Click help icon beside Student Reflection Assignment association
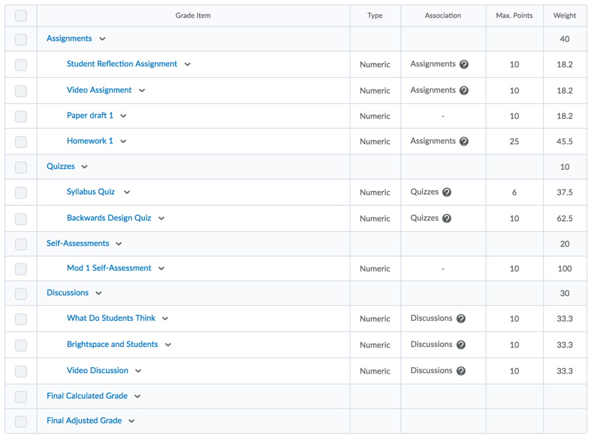591x436 pixels. (x=463, y=65)
